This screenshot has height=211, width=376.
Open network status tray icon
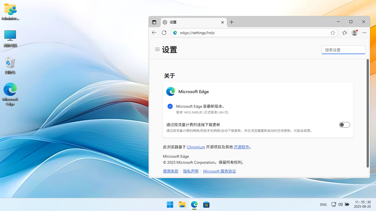click(x=334, y=204)
